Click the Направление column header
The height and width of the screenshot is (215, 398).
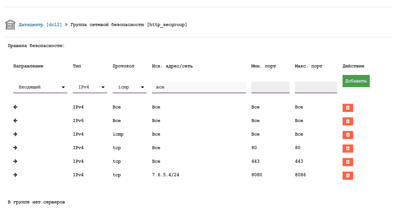pyautogui.click(x=28, y=66)
